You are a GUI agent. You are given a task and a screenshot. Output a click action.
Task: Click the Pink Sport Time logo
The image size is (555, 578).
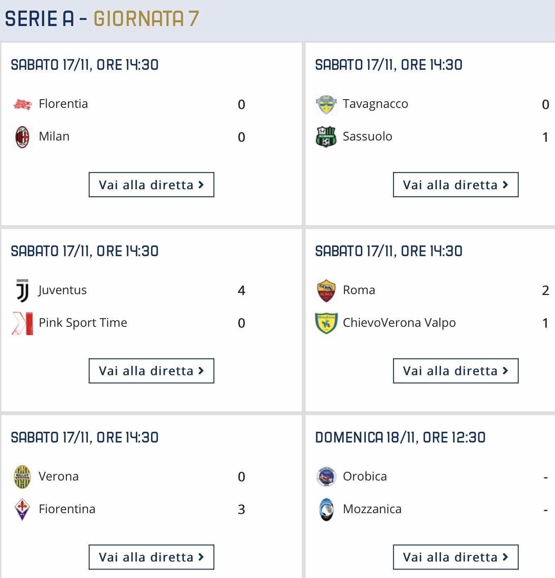22,323
